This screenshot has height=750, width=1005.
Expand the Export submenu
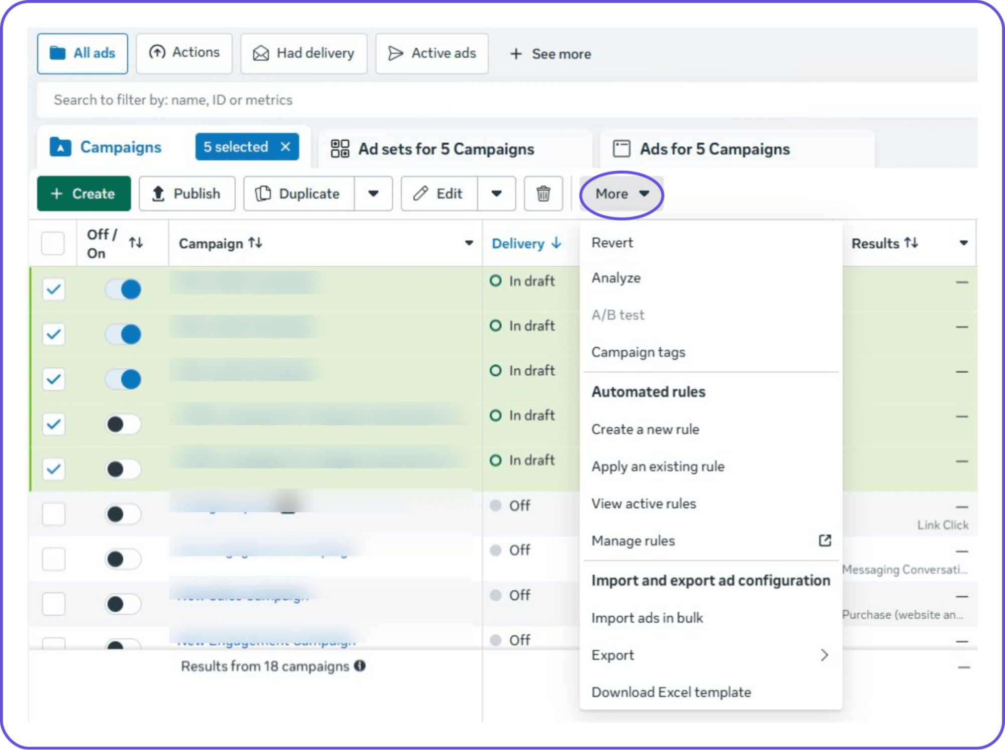(711, 655)
